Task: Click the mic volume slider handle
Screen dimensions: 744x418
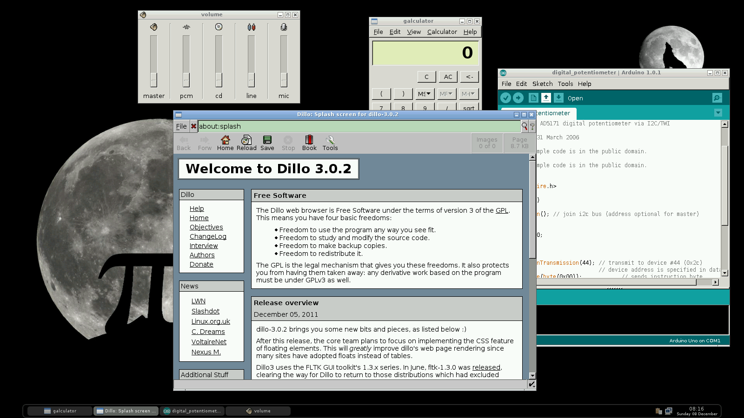Action: (x=284, y=80)
